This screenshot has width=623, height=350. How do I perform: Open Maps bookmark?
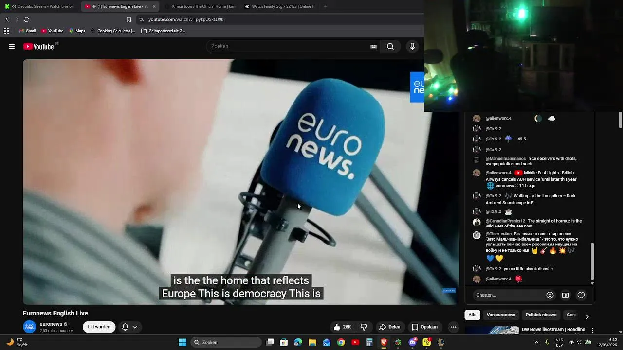[77, 31]
